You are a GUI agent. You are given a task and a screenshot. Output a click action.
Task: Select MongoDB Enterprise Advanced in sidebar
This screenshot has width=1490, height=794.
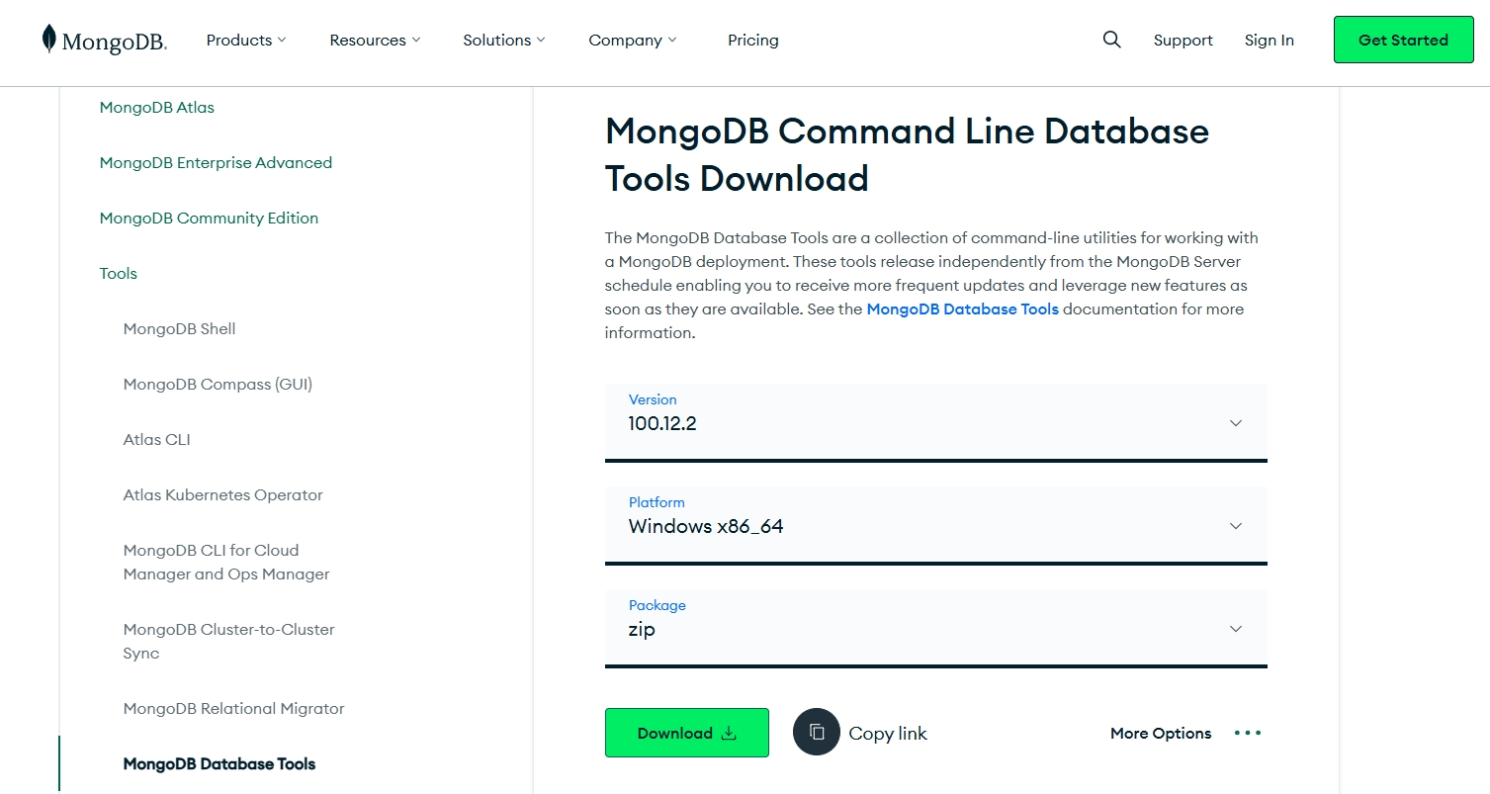(x=216, y=162)
